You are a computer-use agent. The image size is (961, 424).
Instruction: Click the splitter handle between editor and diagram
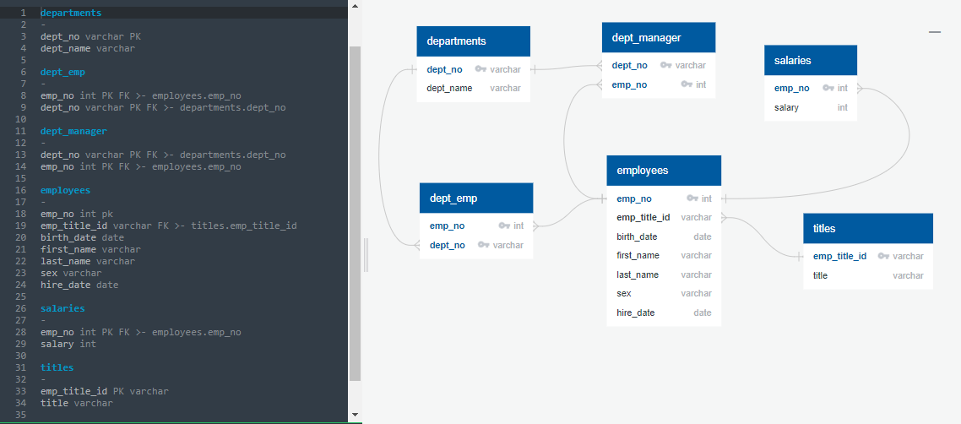pos(366,254)
